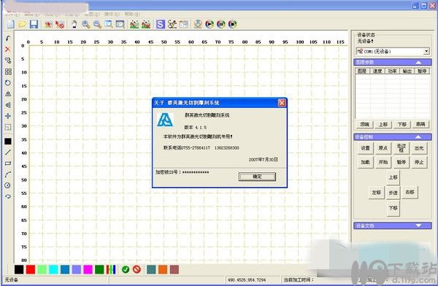Select the blue S toolbar icon

click(x=161, y=24)
